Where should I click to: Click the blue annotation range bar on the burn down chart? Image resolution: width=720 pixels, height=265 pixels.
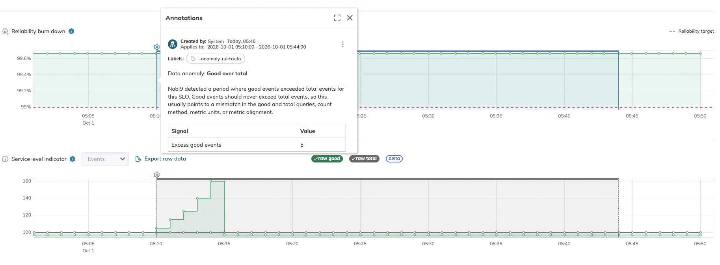pos(488,51)
